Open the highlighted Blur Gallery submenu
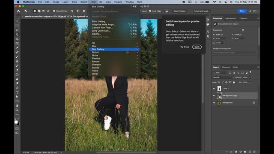 click(x=114, y=49)
